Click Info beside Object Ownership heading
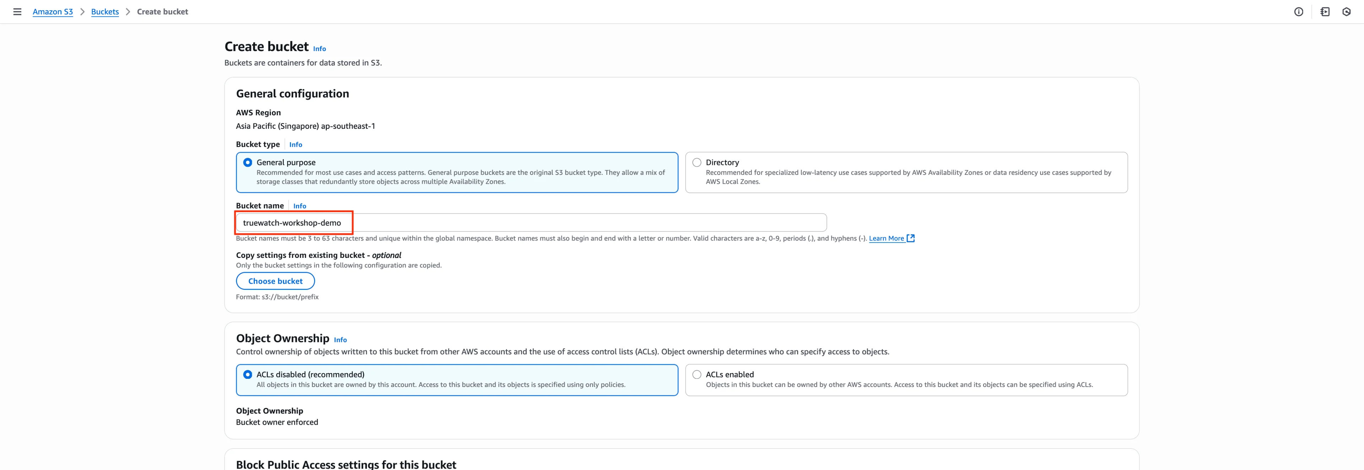Screen dimensions: 1364x470 [x=340, y=340]
